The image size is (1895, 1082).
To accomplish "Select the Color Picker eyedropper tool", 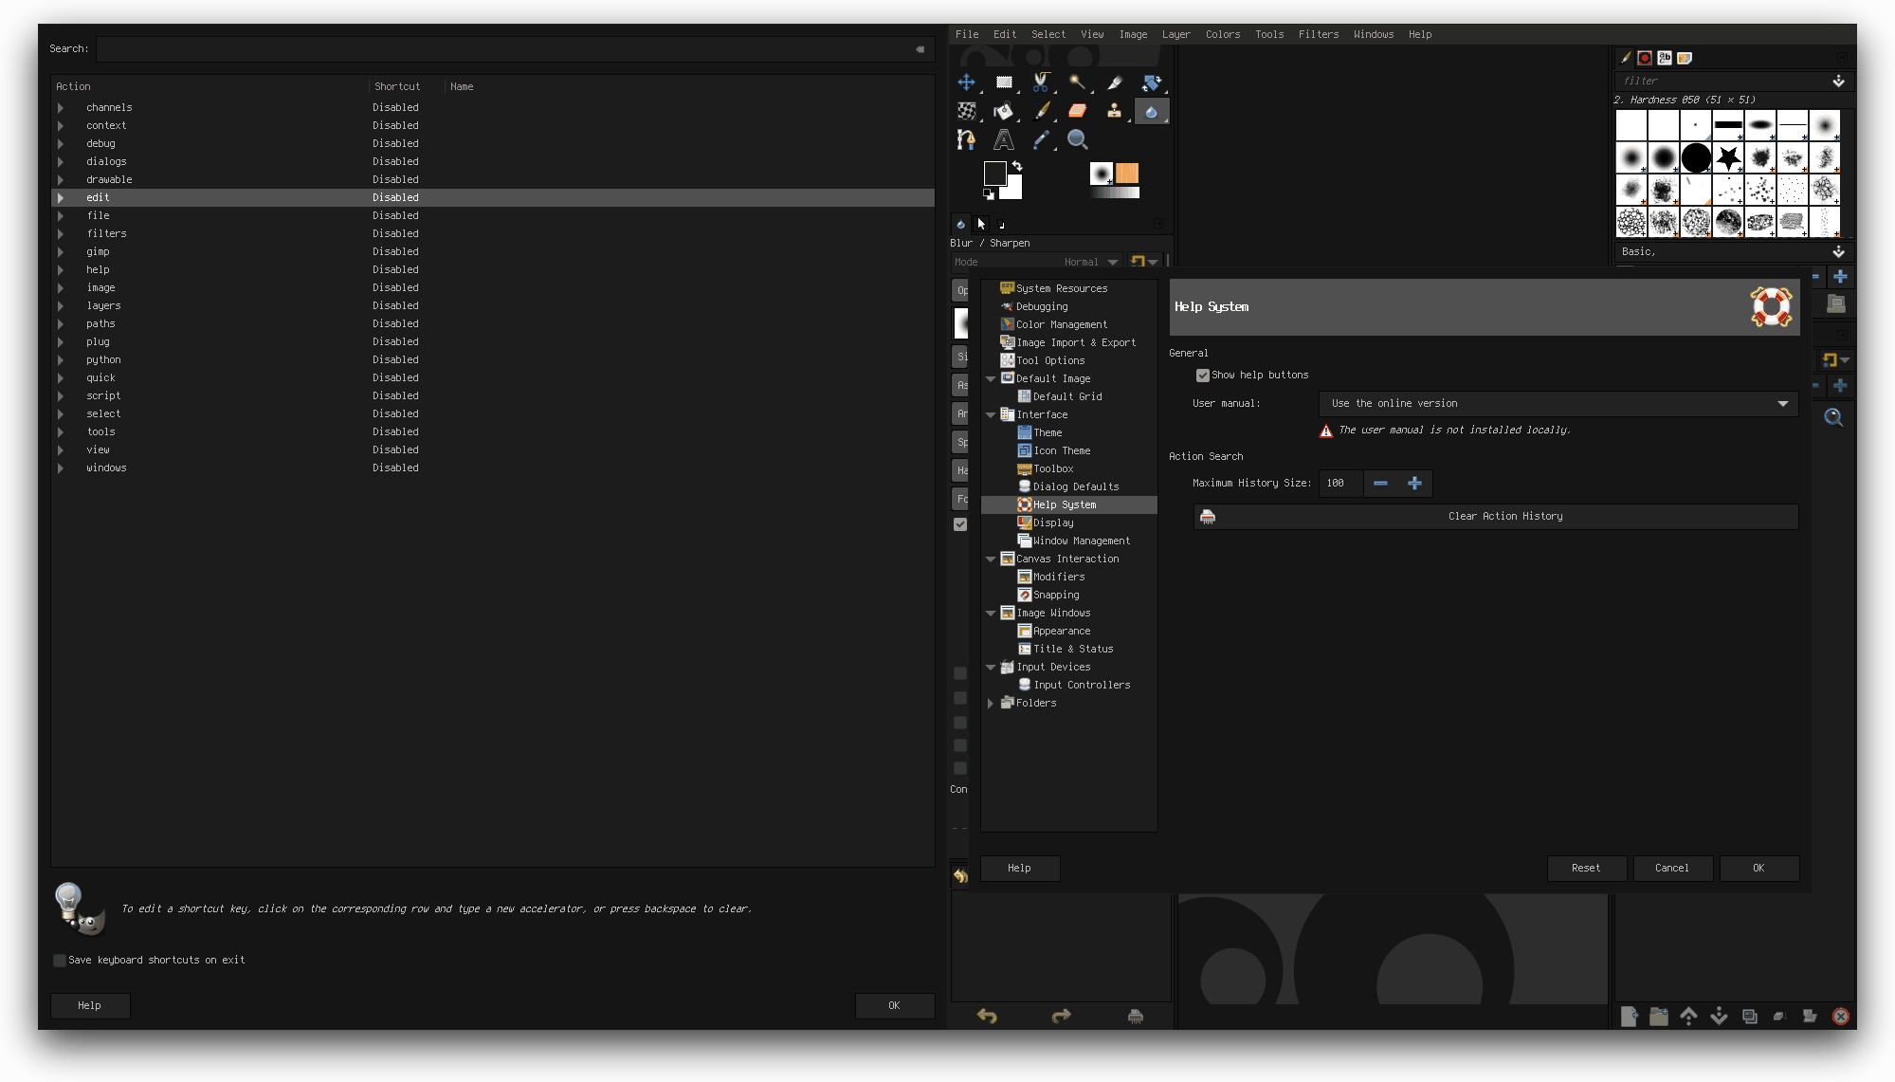I will 1041,139.
